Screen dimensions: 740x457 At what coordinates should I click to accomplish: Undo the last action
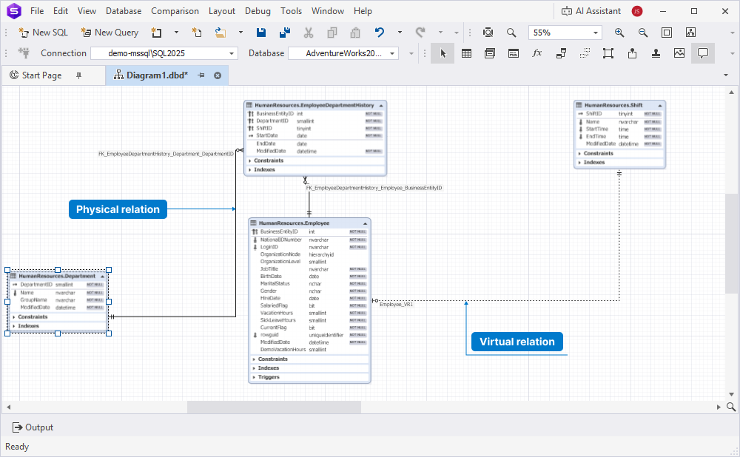380,33
